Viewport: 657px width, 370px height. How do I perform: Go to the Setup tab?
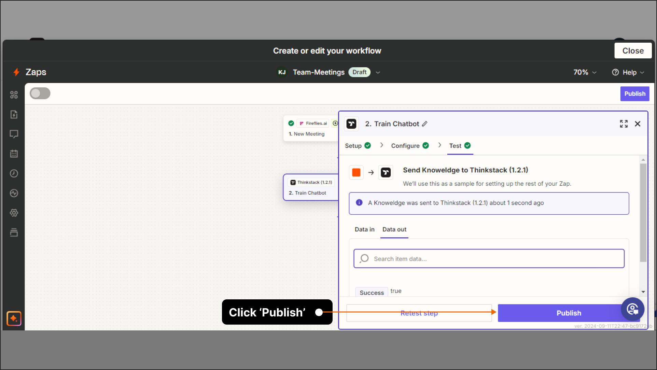click(x=358, y=146)
